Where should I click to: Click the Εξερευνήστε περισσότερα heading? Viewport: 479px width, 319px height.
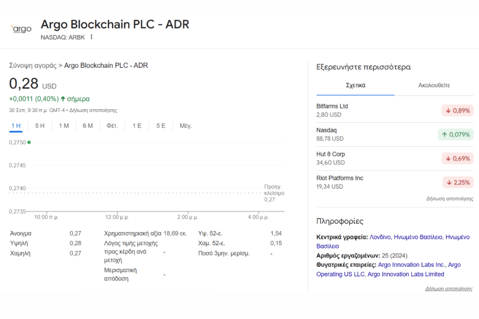click(x=363, y=67)
